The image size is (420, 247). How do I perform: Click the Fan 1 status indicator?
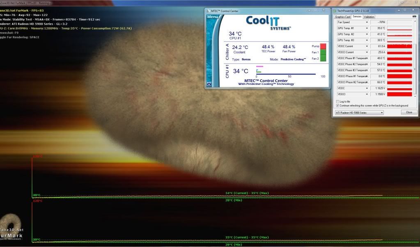point(323,52)
